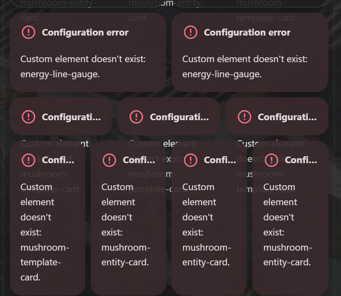This screenshot has width=341, height=296.
Task: Click alert icon on middle mushroom-entity-card error
Action: click(190, 160)
